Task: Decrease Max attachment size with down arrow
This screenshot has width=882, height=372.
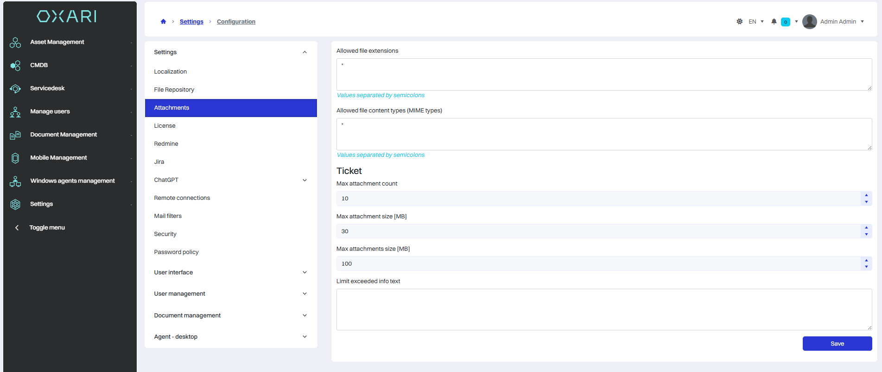Action: [866, 235]
